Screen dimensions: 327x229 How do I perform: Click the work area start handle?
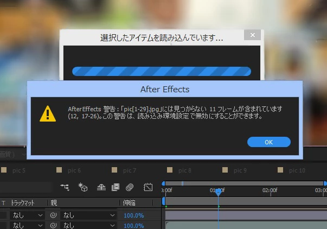click(164, 201)
